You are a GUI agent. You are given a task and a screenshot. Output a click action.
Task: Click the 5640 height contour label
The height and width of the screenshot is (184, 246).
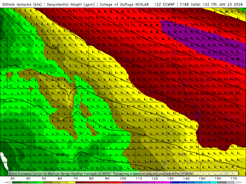[x=60, y=155]
